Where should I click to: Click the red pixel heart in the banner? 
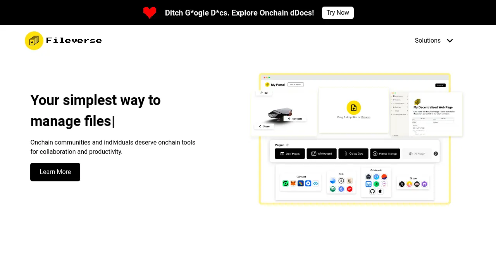tap(150, 13)
